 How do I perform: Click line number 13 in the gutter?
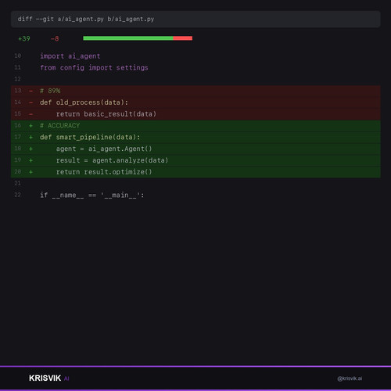click(18, 91)
